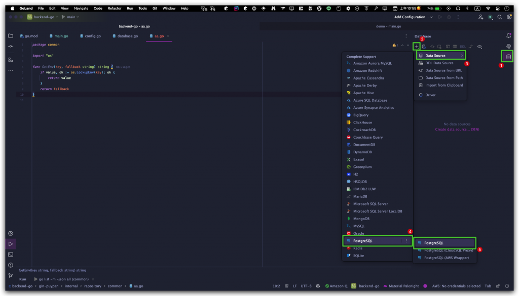
Task: Open the Refactor menu
Action: pos(115,8)
